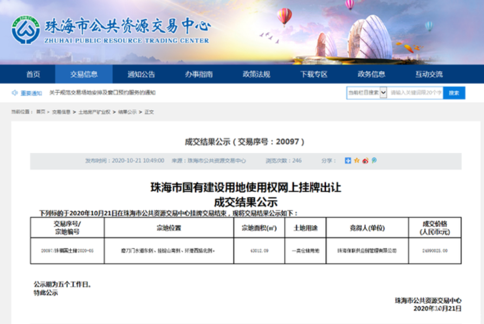Go to the 首页 navigation tab
484x324 pixels.
(x=33, y=74)
